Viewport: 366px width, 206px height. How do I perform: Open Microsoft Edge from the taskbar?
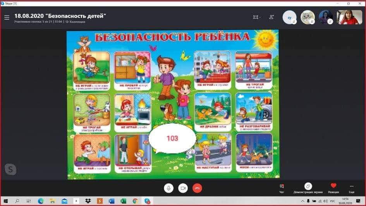[x=41, y=201]
